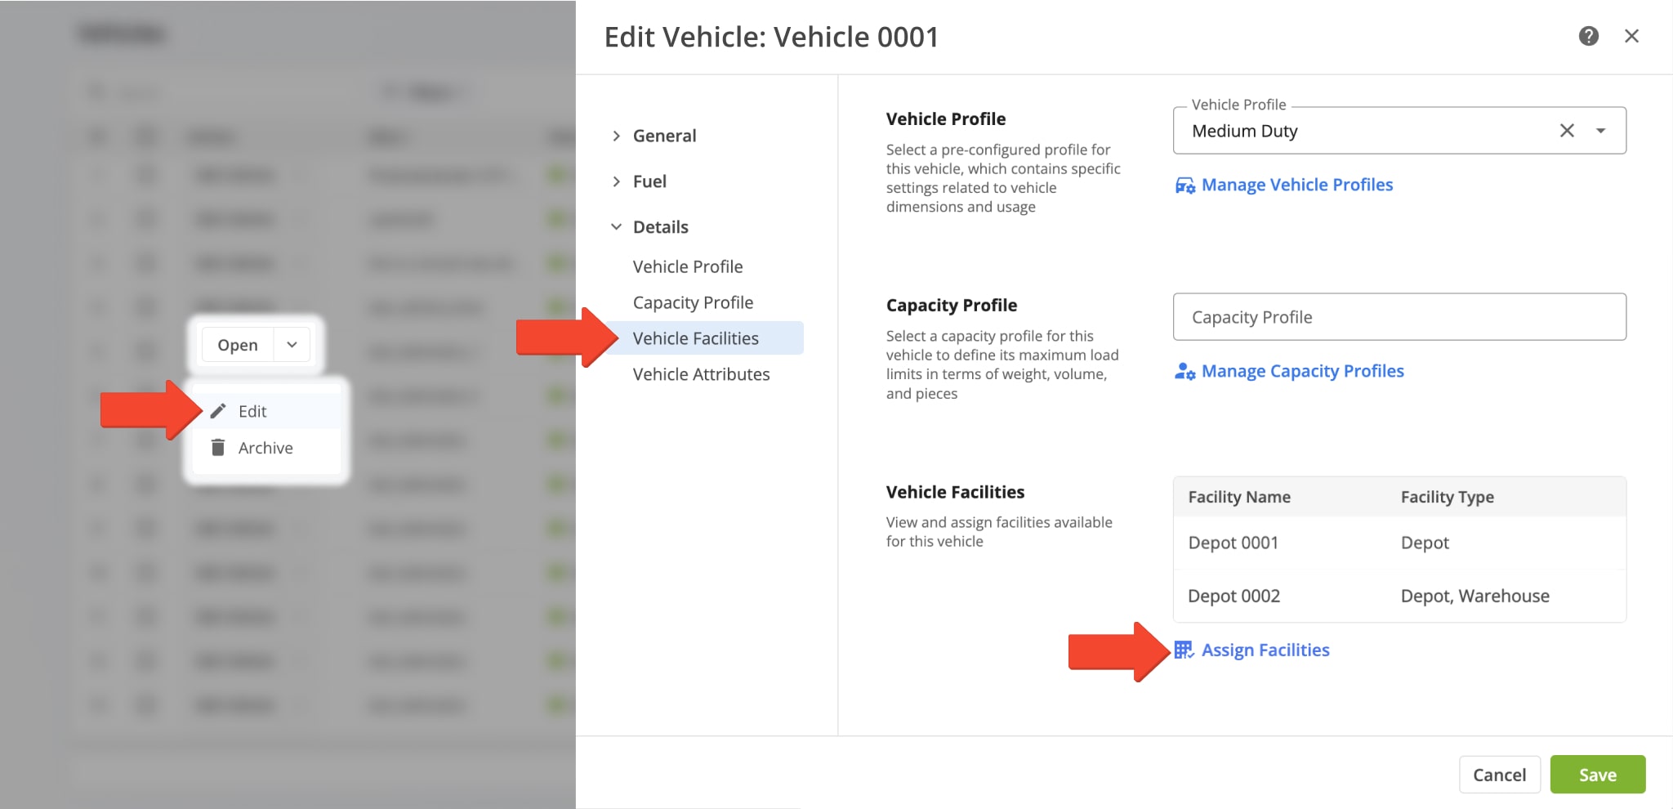This screenshot has height=809, width=1673.
Task: Open Manage Vehicle Profiles link
Action: tap(1296, 185)
